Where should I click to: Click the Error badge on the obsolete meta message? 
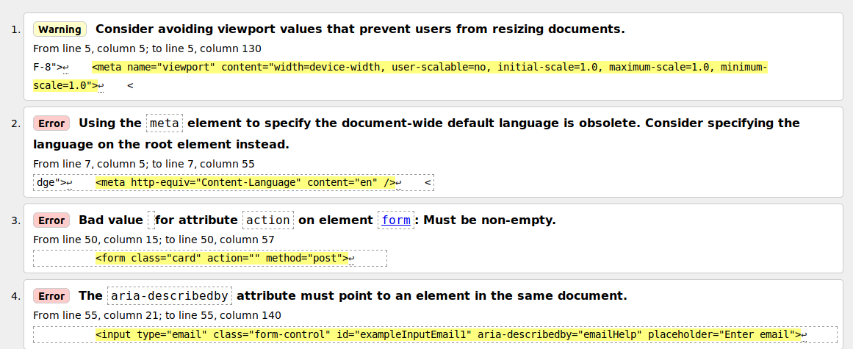click(x=51, y=123)
